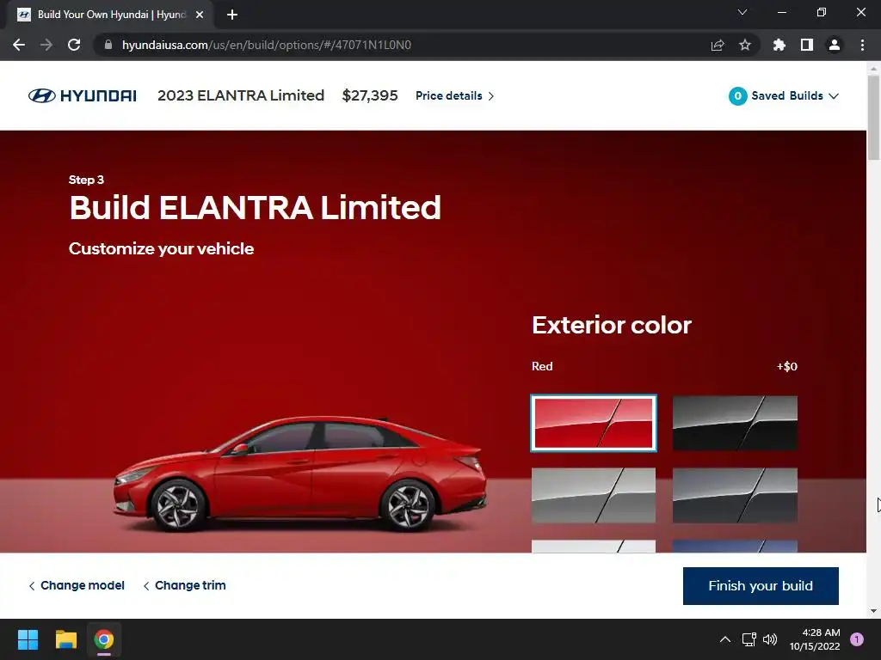Open Price details link
Image resolution: width=881 pixels, height=660 pixels.
(454, 95)
